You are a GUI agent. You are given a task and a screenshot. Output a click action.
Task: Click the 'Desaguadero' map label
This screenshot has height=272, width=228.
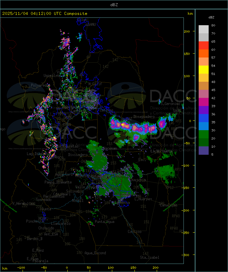(x=144, y=117)
